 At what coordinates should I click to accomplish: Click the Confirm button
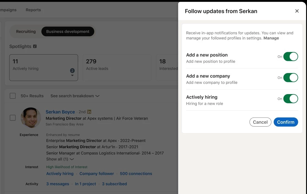(x=286, y=122)
